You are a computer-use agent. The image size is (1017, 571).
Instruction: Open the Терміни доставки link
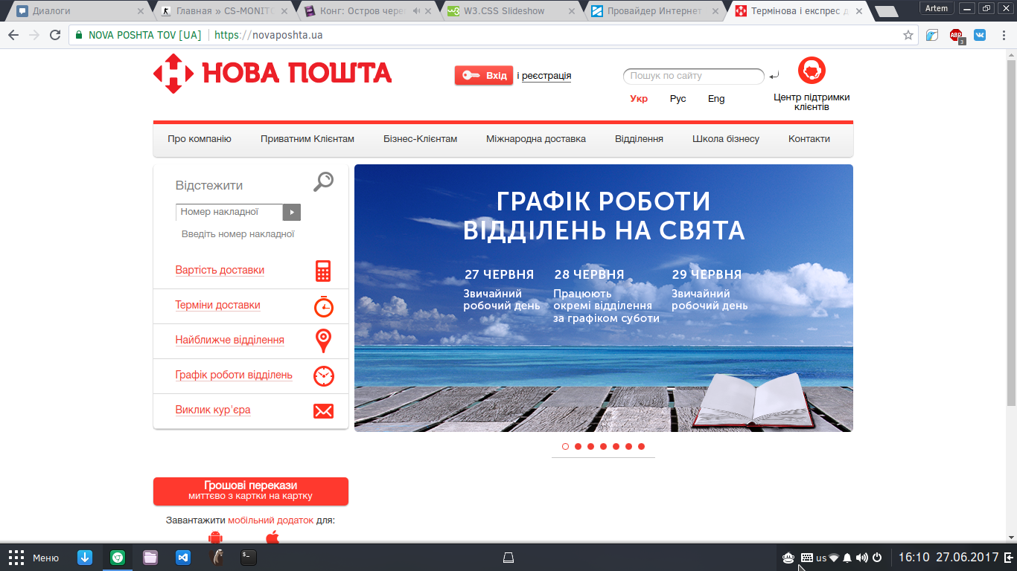pos(218,305)
